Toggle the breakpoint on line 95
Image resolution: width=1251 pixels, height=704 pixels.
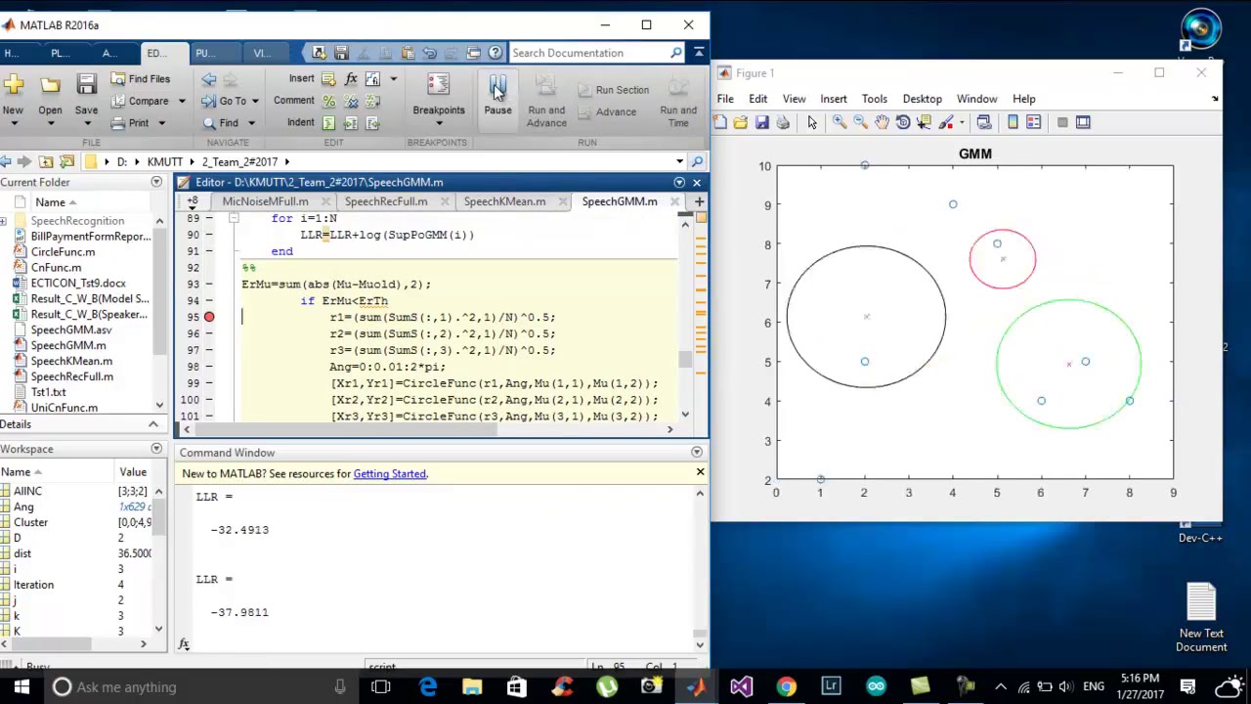point(209,317)
